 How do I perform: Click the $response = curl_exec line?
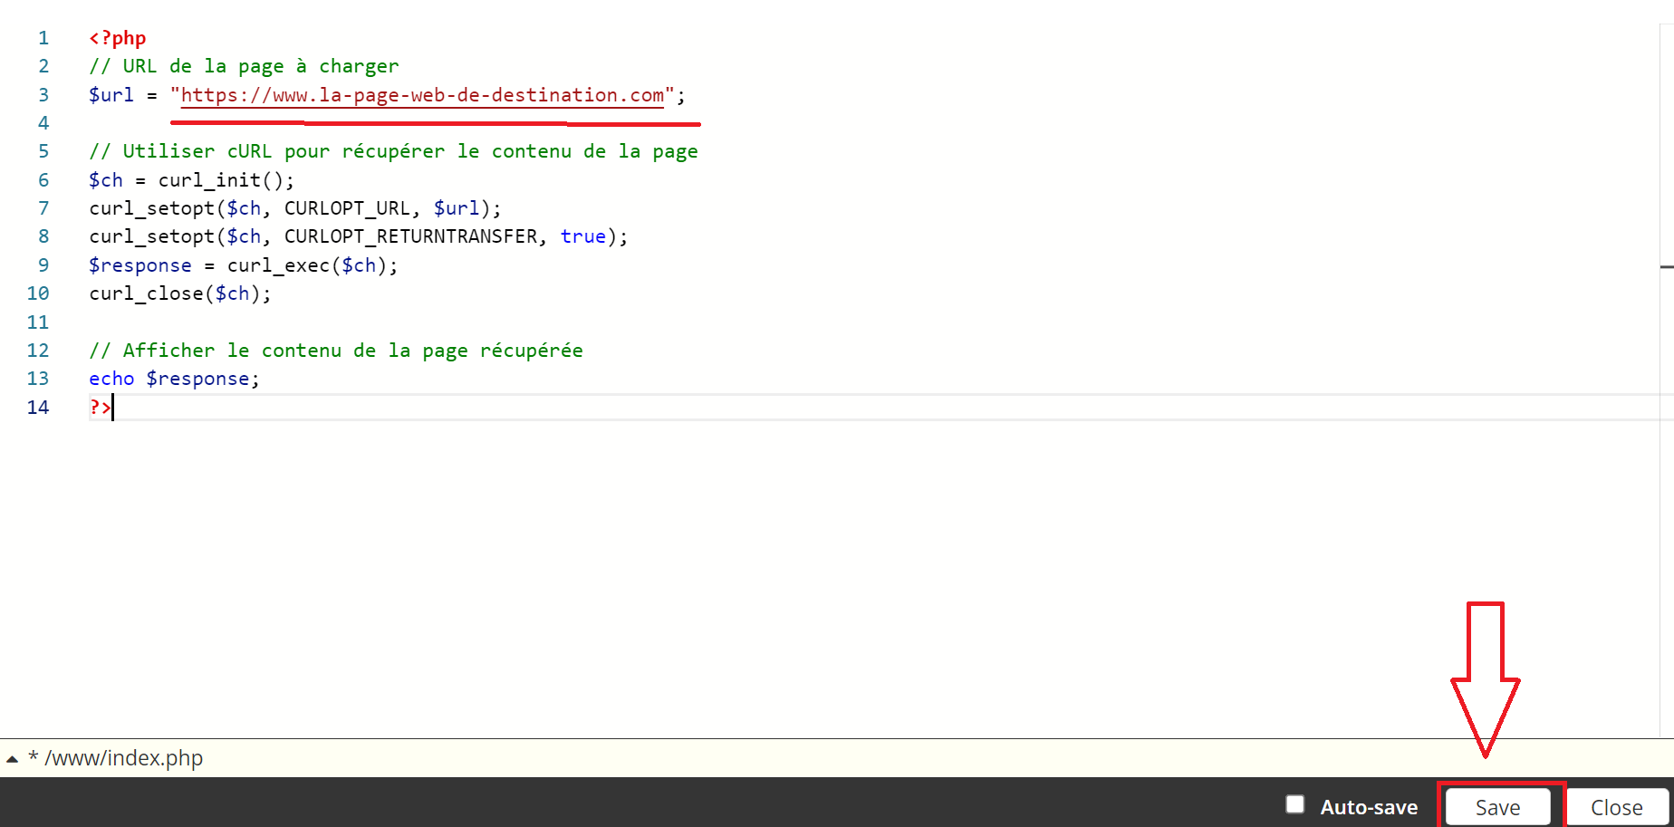244,265
